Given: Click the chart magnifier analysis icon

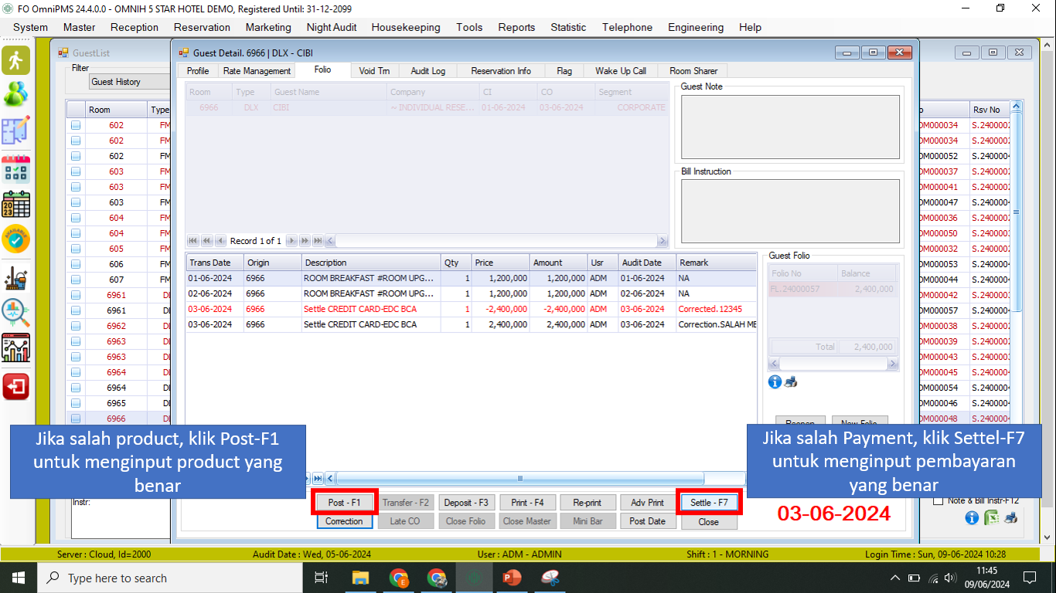Looking at the screenshot, I should click(15, 313).
